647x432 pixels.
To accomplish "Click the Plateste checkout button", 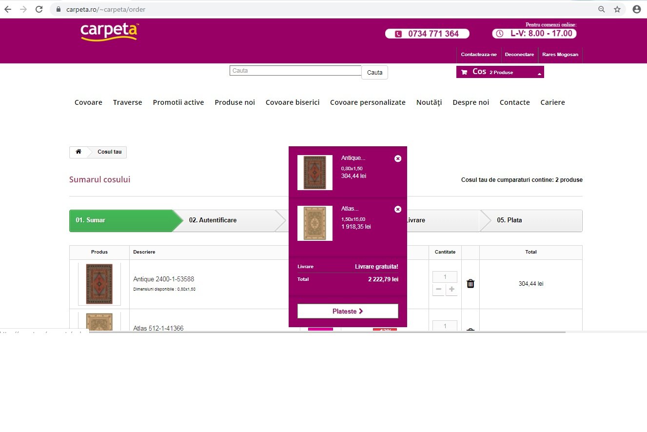I will pos(348,311).
